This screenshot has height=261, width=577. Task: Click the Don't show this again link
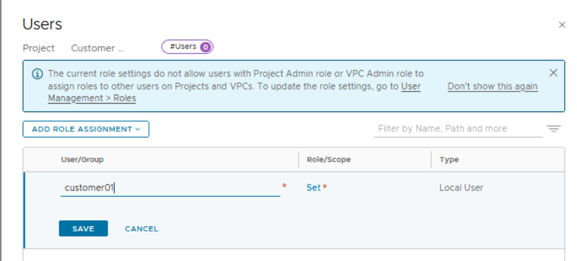click(x=492, y=87)
